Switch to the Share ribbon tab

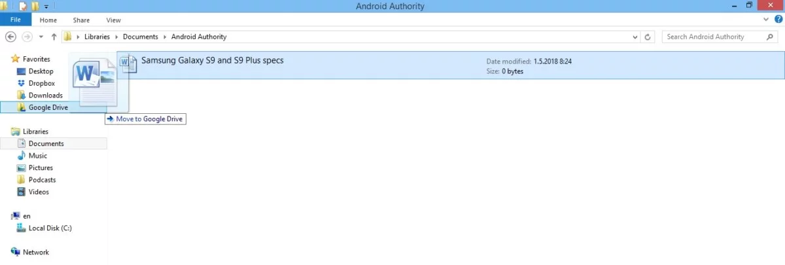(x=82, y=20)
